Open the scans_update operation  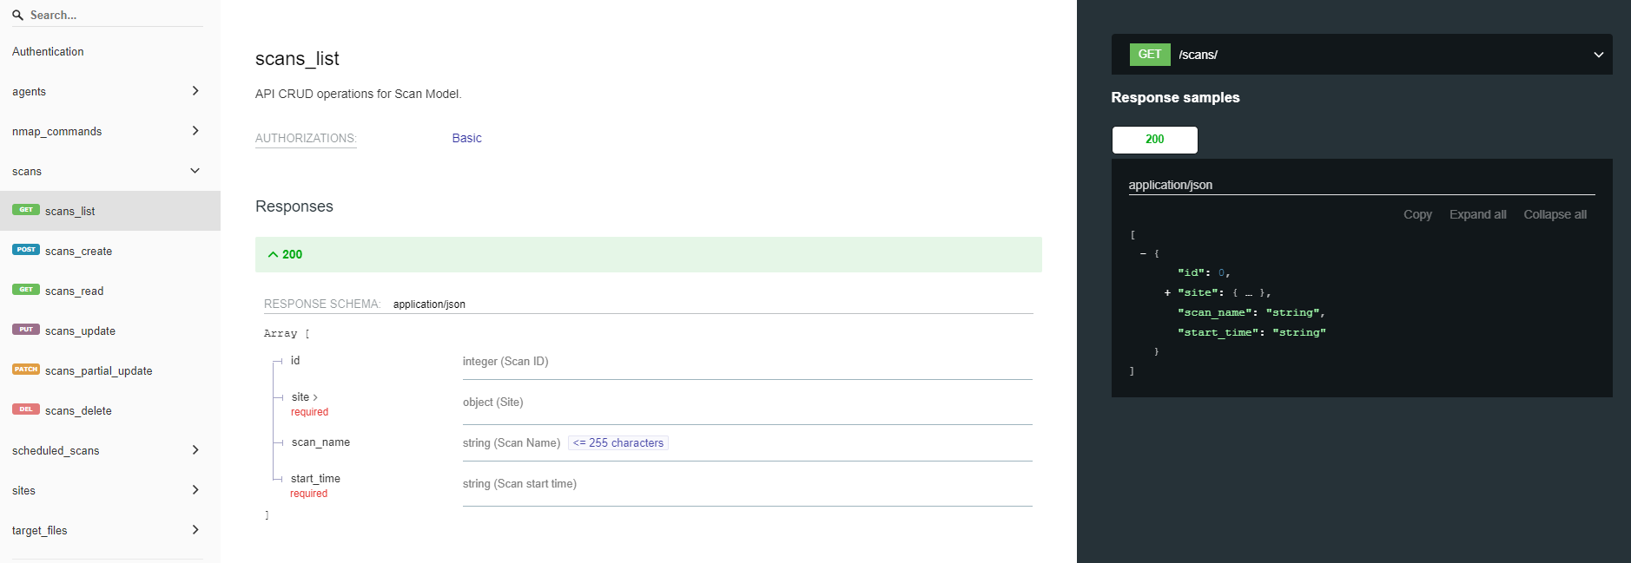point(110,331)
